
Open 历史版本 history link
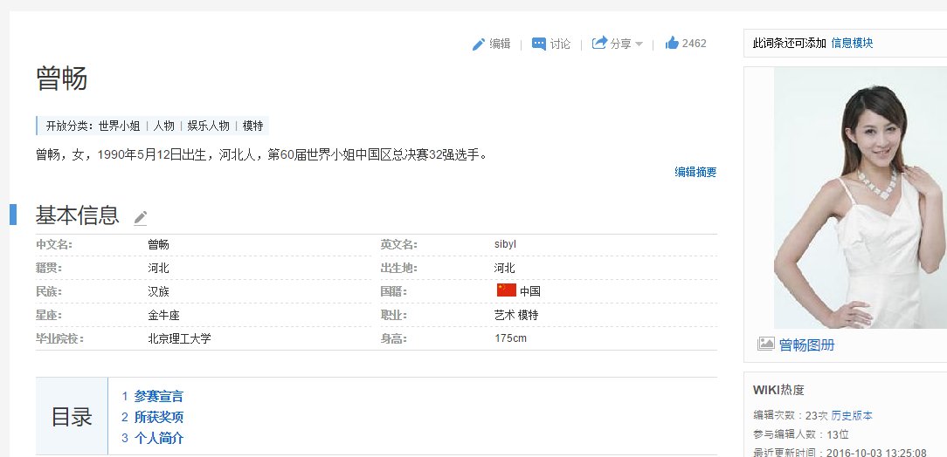(x=851, y=415)
